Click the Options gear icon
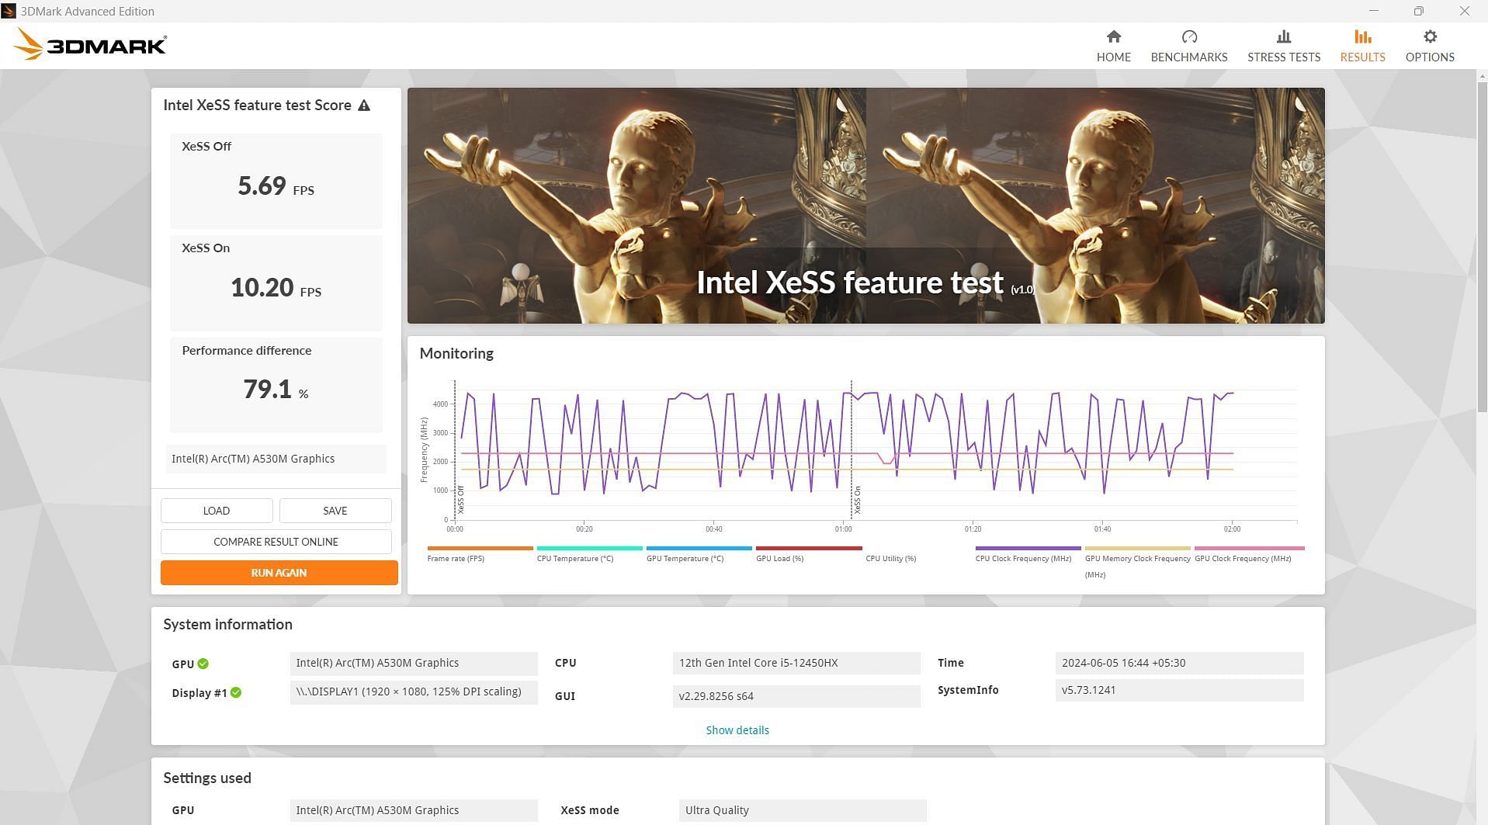1488x825 pixels. click(1429, 36)
